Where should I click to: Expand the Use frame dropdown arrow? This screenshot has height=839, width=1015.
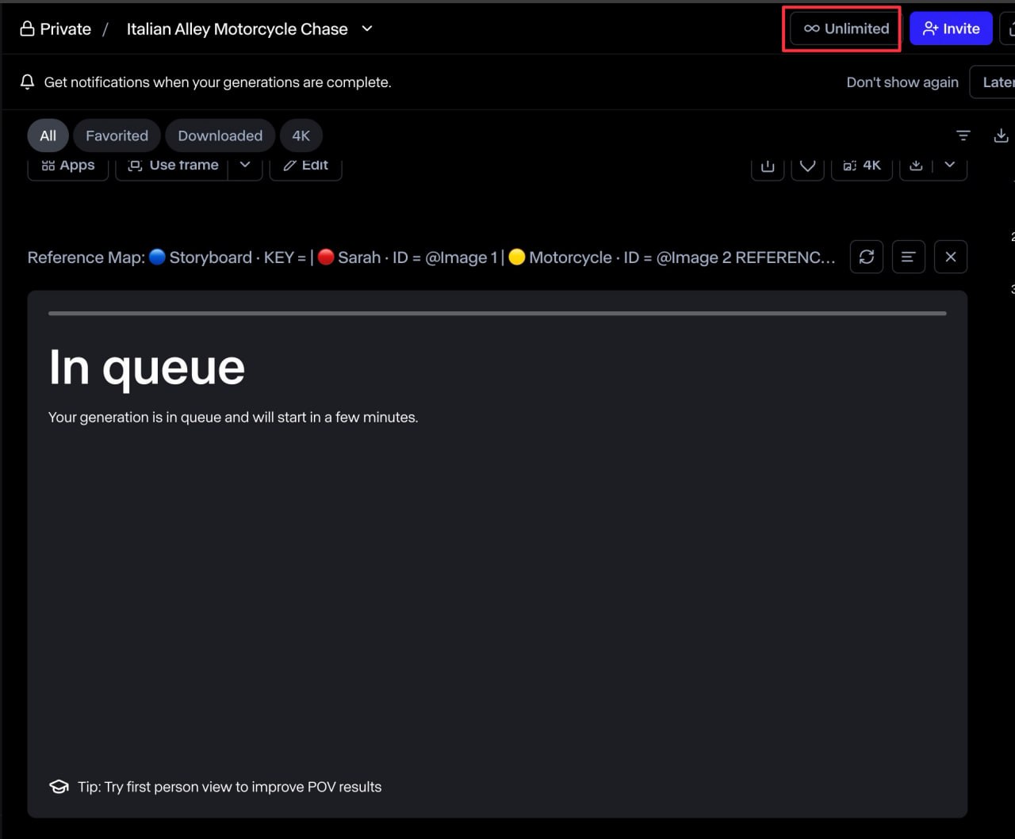[245, 167]
